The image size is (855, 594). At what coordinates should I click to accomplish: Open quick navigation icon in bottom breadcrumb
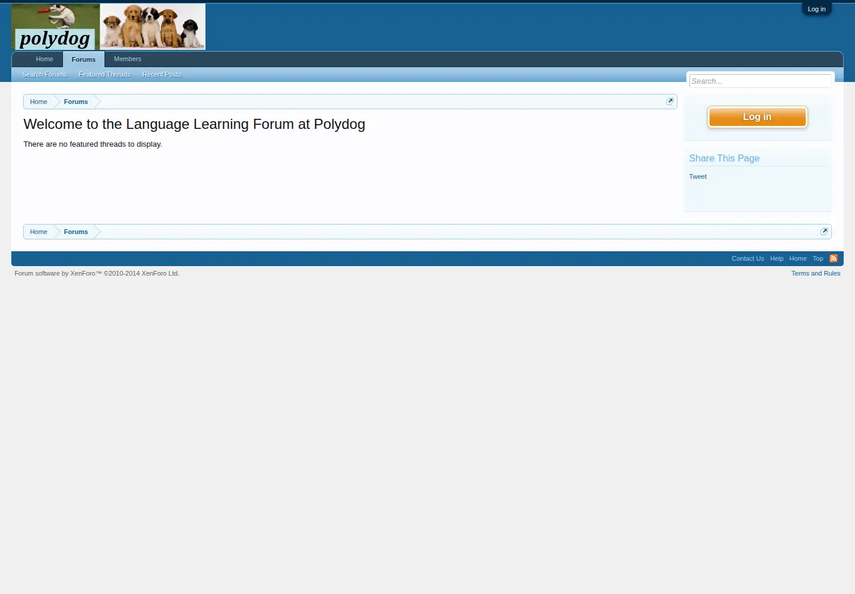(824, 232)
